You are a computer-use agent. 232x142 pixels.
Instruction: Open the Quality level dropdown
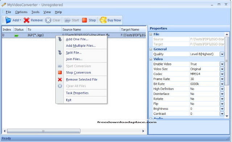coord(222,54)
